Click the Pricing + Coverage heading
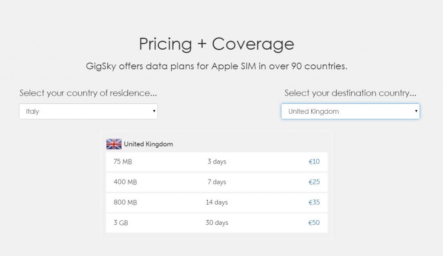443x256 pixels. (216, 44)
